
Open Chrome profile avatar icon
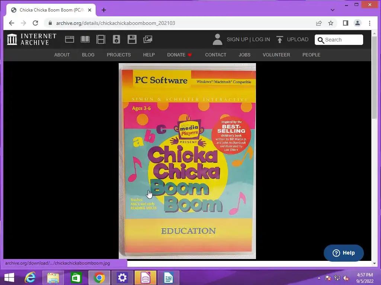358,23
